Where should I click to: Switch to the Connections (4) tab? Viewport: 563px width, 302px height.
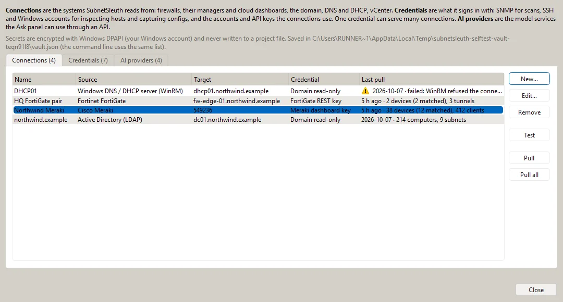tap(34, 60)
